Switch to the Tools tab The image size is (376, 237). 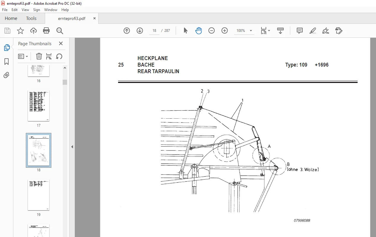(31, 18)
